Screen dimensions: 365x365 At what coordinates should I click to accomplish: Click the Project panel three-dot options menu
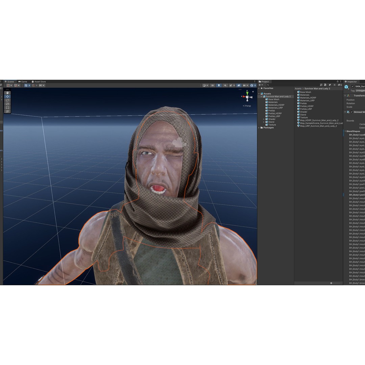(x=340, y=81)
